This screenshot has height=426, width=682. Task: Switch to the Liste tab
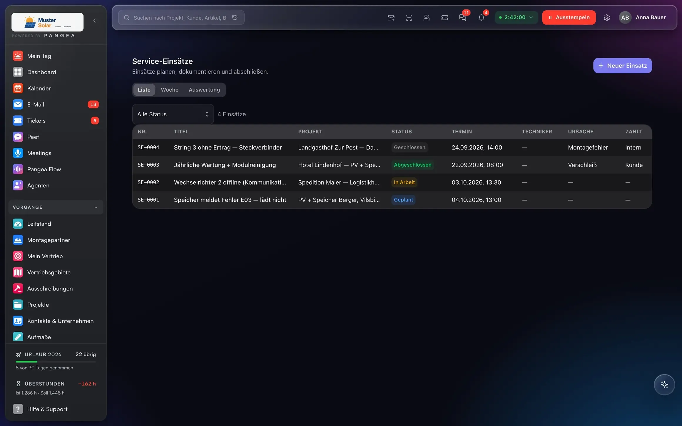tap(144, 90)
